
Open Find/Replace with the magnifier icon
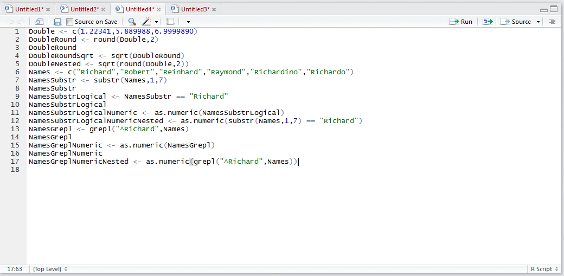tap(132, 22)
